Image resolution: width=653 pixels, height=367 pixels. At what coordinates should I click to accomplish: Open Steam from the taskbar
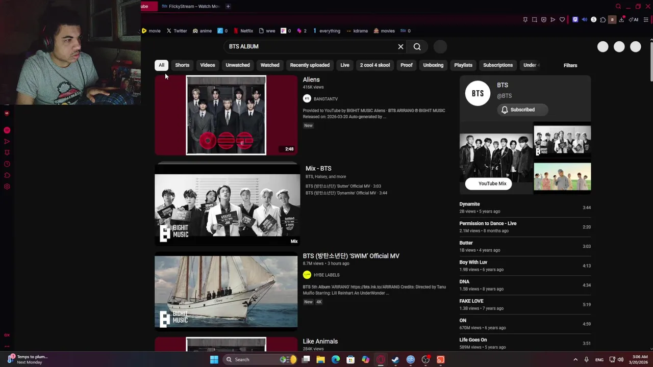tap(395, 360)
